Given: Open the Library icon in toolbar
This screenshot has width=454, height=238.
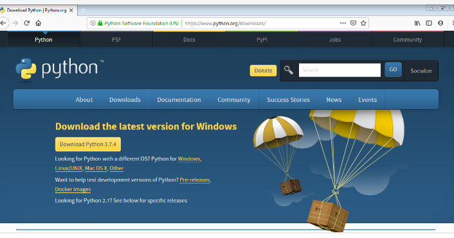Looking at the screenshot, I should (417, 23).
